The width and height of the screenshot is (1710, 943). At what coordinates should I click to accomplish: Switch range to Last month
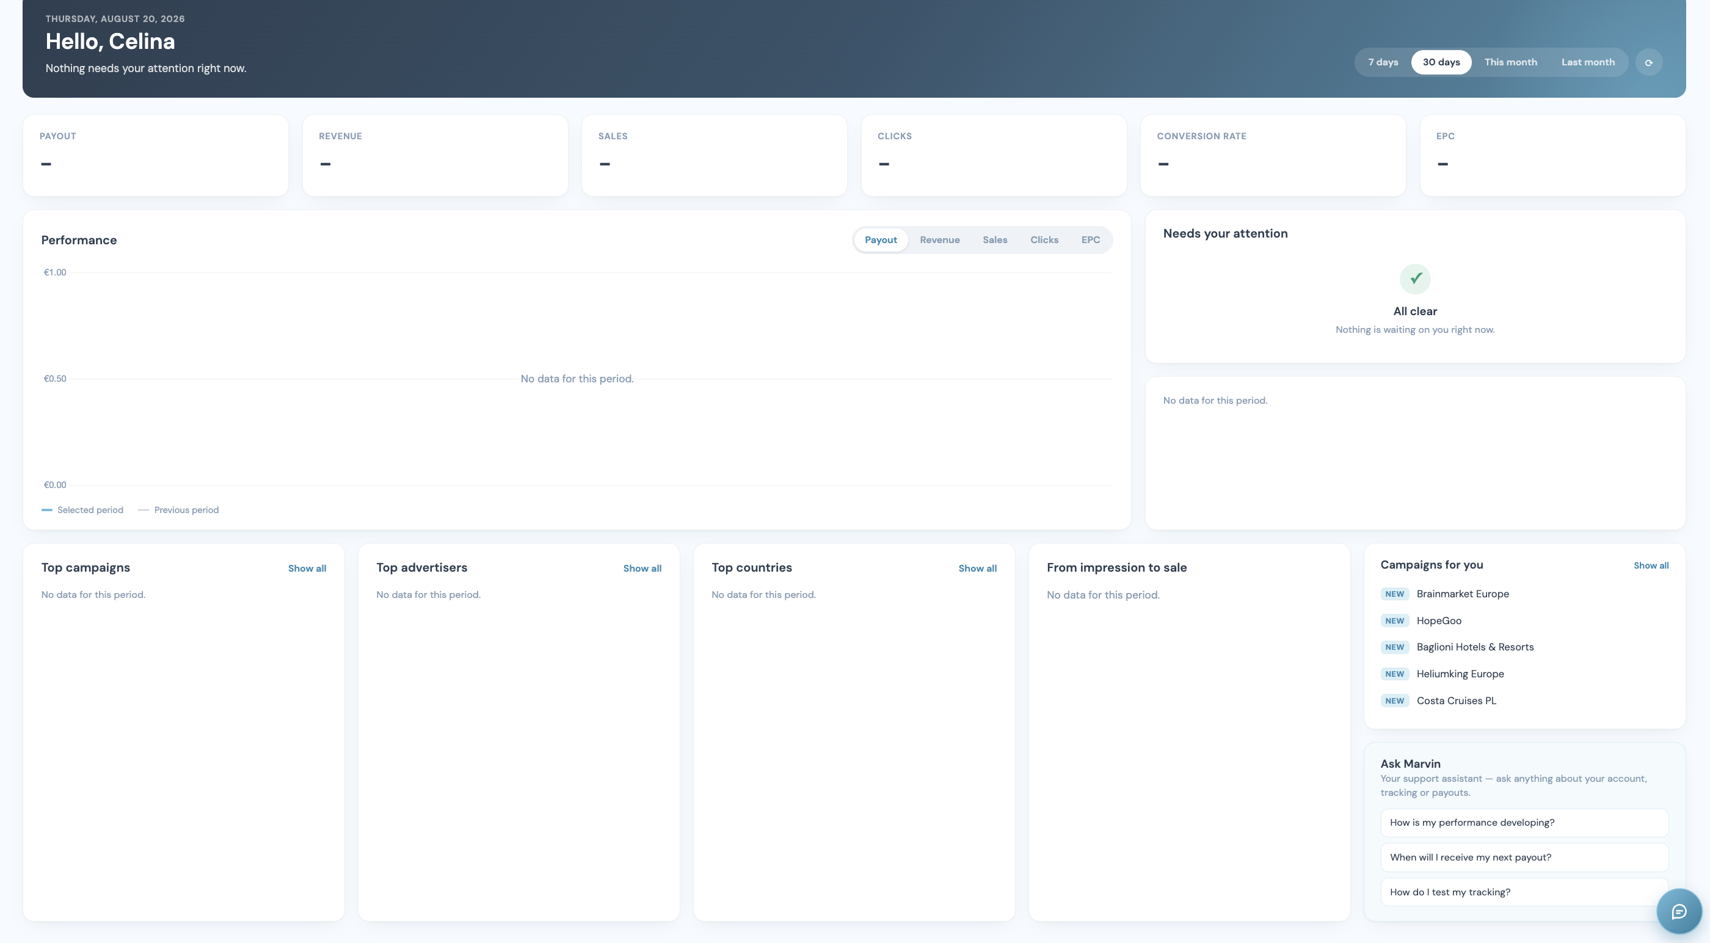(1588, 62)
